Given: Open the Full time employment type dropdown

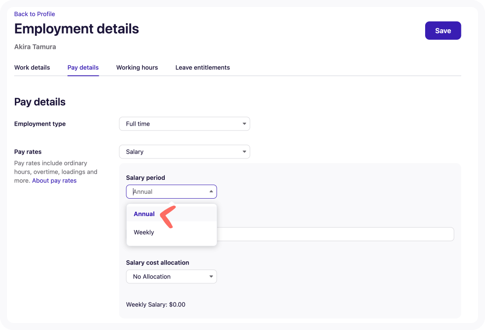Looking at the screenshot, I should 184,124.
